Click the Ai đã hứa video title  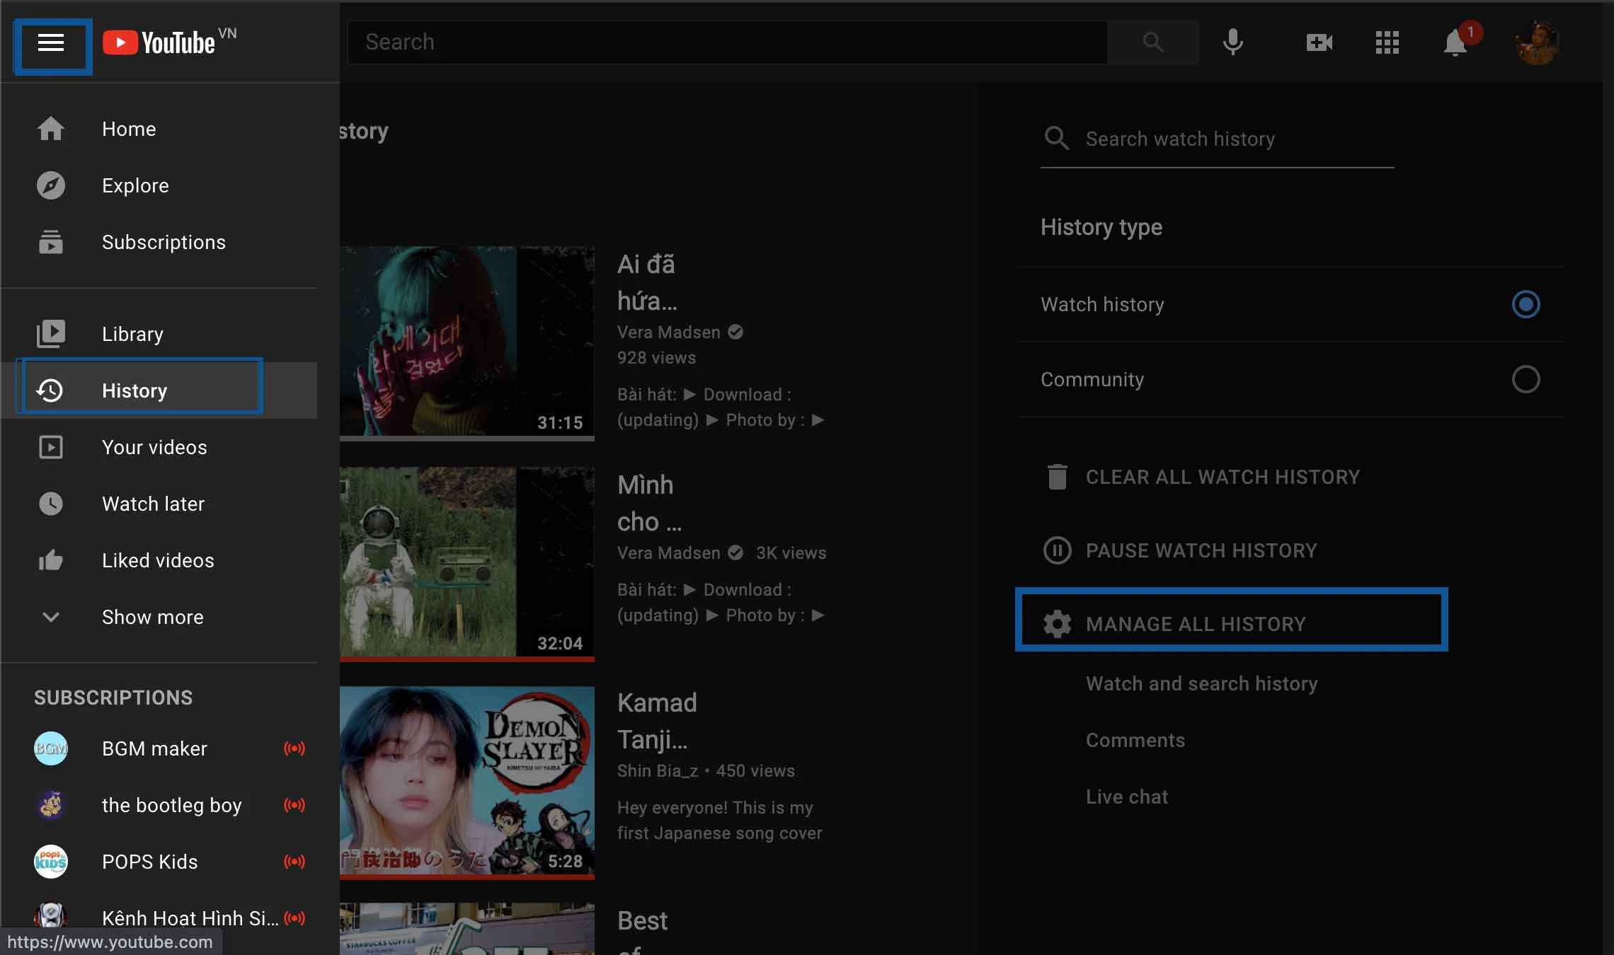647,282
